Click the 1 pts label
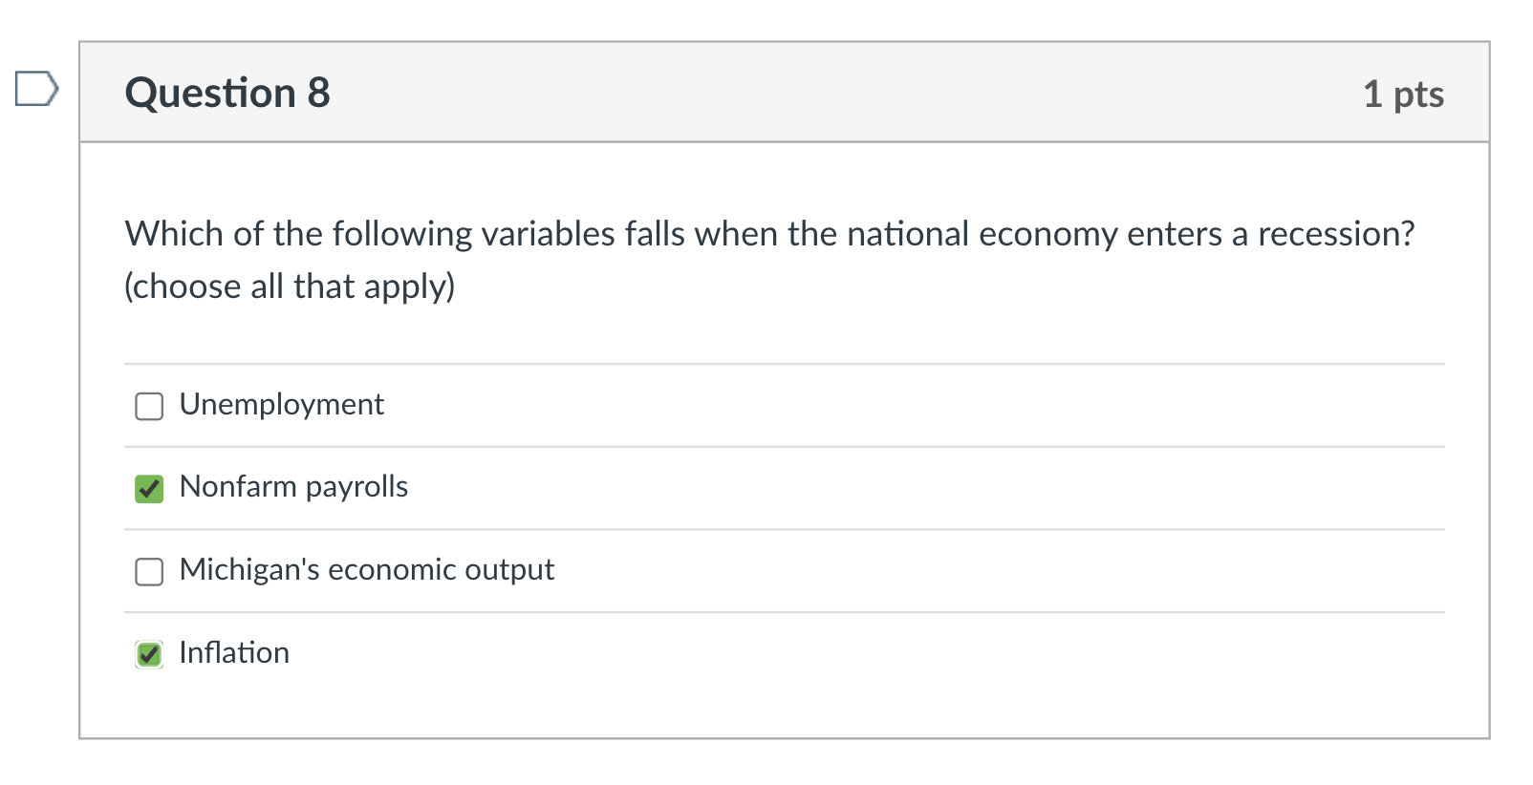The image size is (1533, 785). [1404, 94]
